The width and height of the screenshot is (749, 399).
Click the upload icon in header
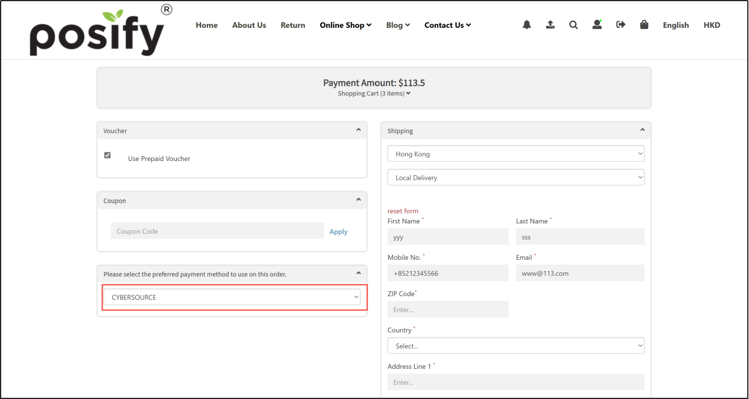click(x=550, y=25)
